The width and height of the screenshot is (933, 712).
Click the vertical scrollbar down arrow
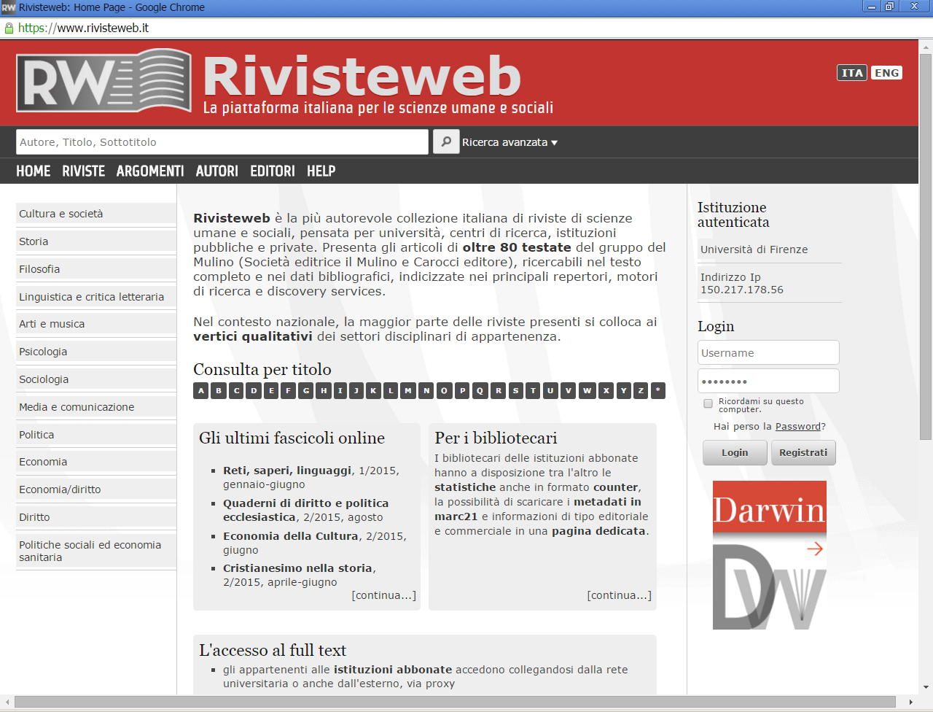click(926, 686)
